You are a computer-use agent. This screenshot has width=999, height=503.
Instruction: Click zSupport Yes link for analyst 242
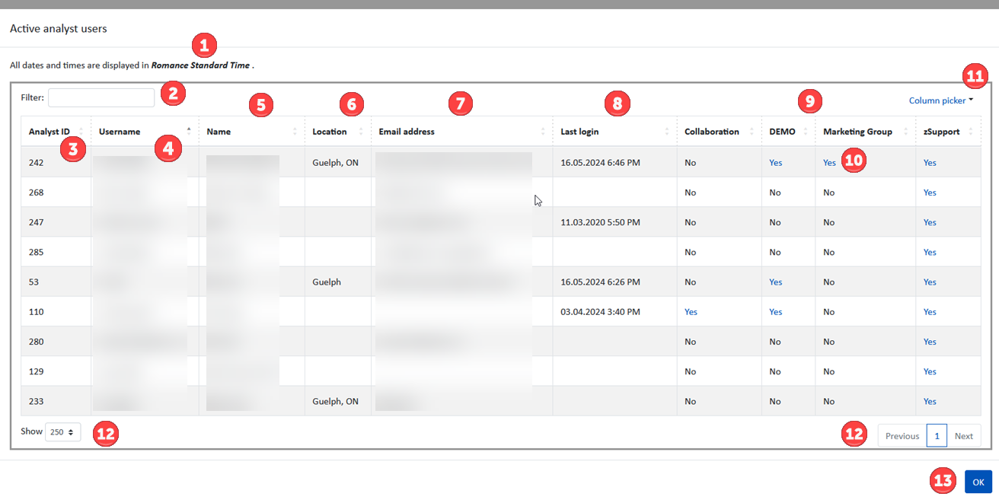(x=930, y=163)
